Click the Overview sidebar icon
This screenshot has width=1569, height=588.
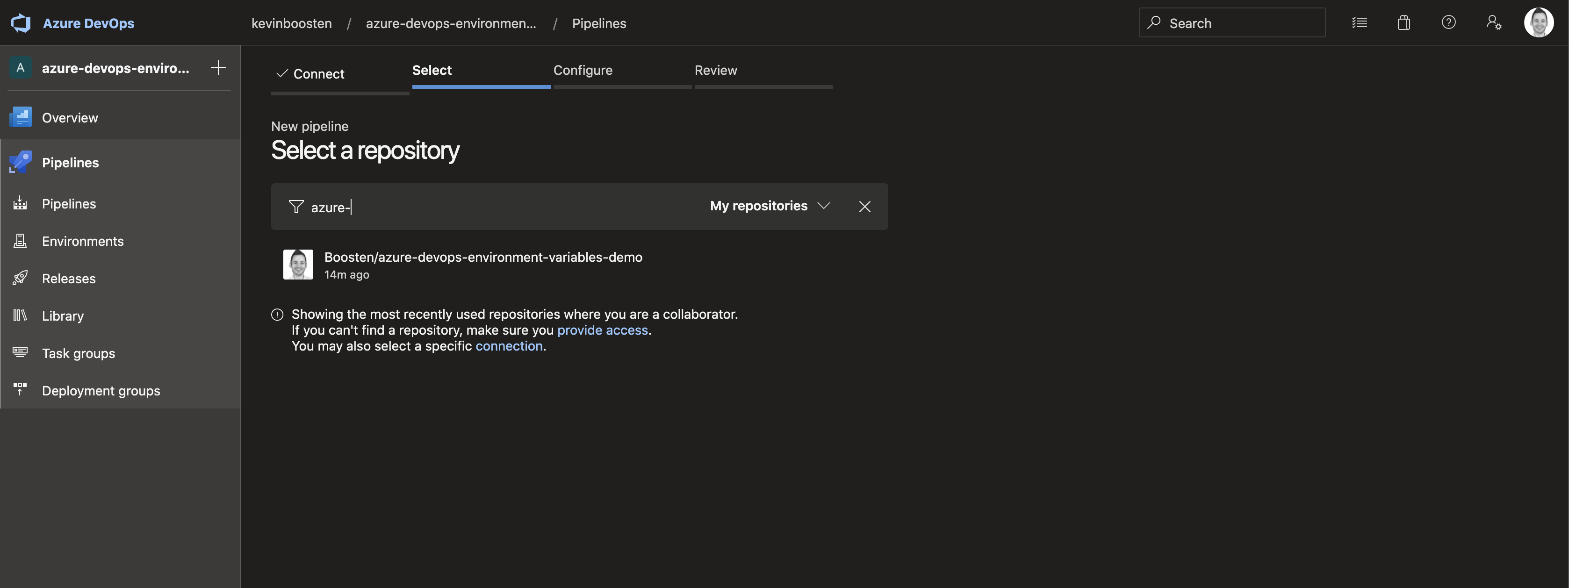pyautogui.click(x=21, y=117)
